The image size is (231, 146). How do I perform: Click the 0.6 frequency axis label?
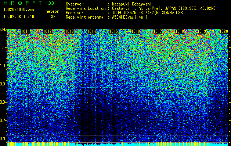[3, 139]
